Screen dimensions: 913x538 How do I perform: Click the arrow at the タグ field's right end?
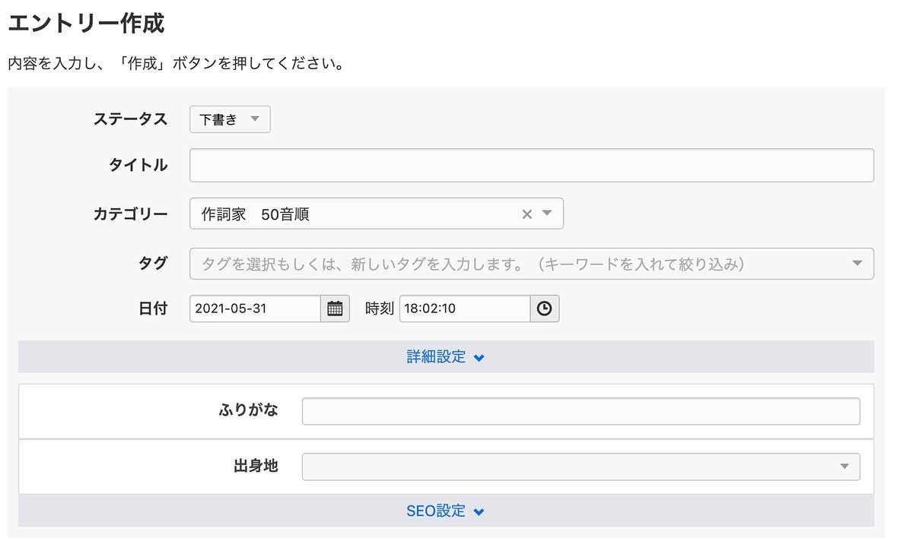[x=857, y=264]
